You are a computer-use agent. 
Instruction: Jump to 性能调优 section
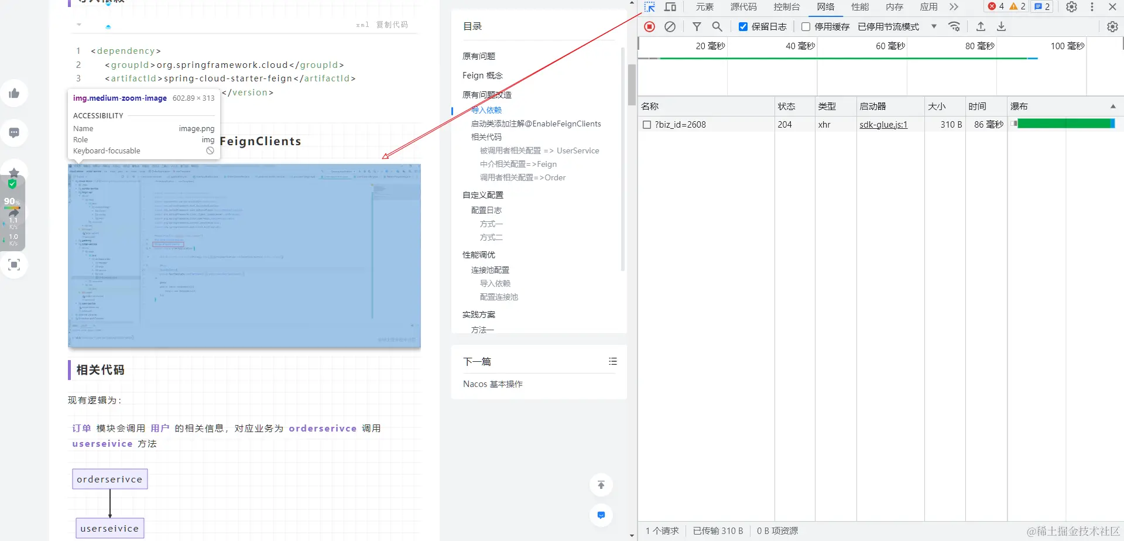click(x=479, y=255)
